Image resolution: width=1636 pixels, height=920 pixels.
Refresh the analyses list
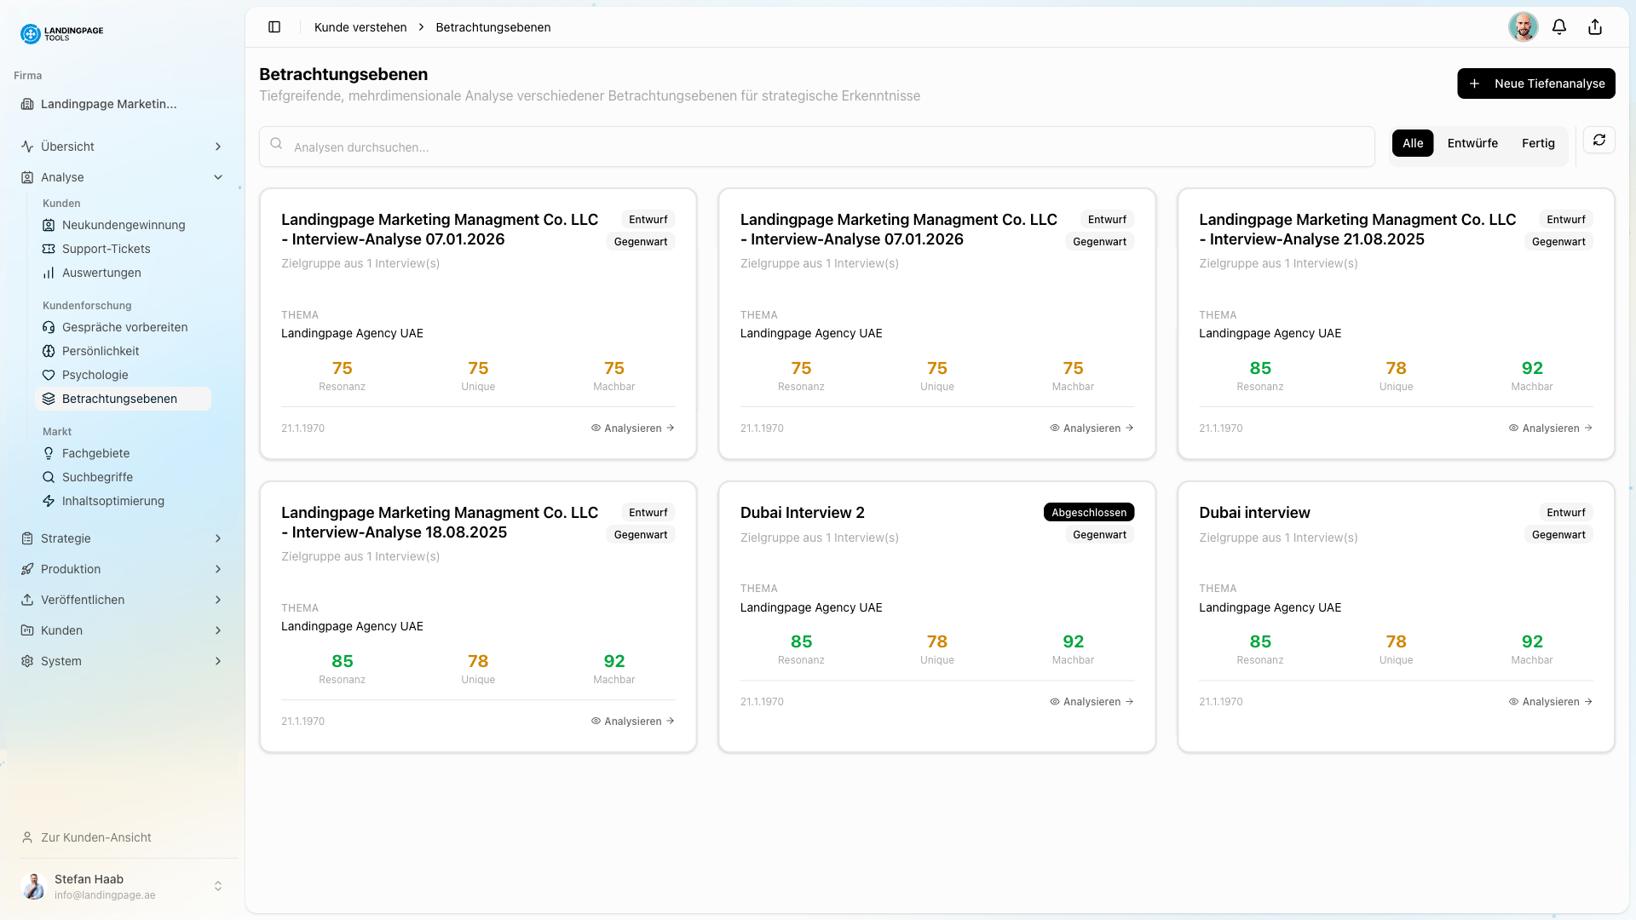point(1599,140)
